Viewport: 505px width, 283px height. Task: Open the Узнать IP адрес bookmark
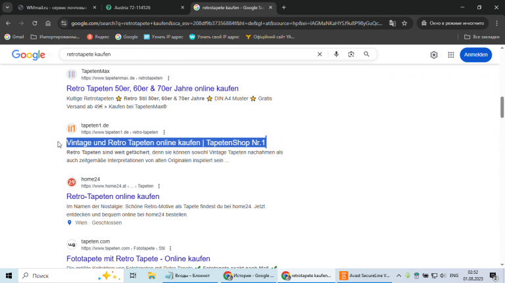tap(163, 37)
